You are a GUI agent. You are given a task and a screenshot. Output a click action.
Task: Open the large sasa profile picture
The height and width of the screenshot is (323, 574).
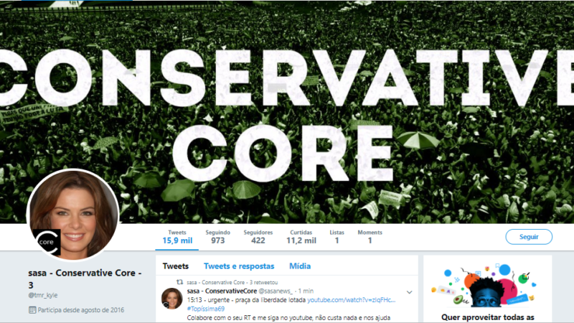pos(73,215)
